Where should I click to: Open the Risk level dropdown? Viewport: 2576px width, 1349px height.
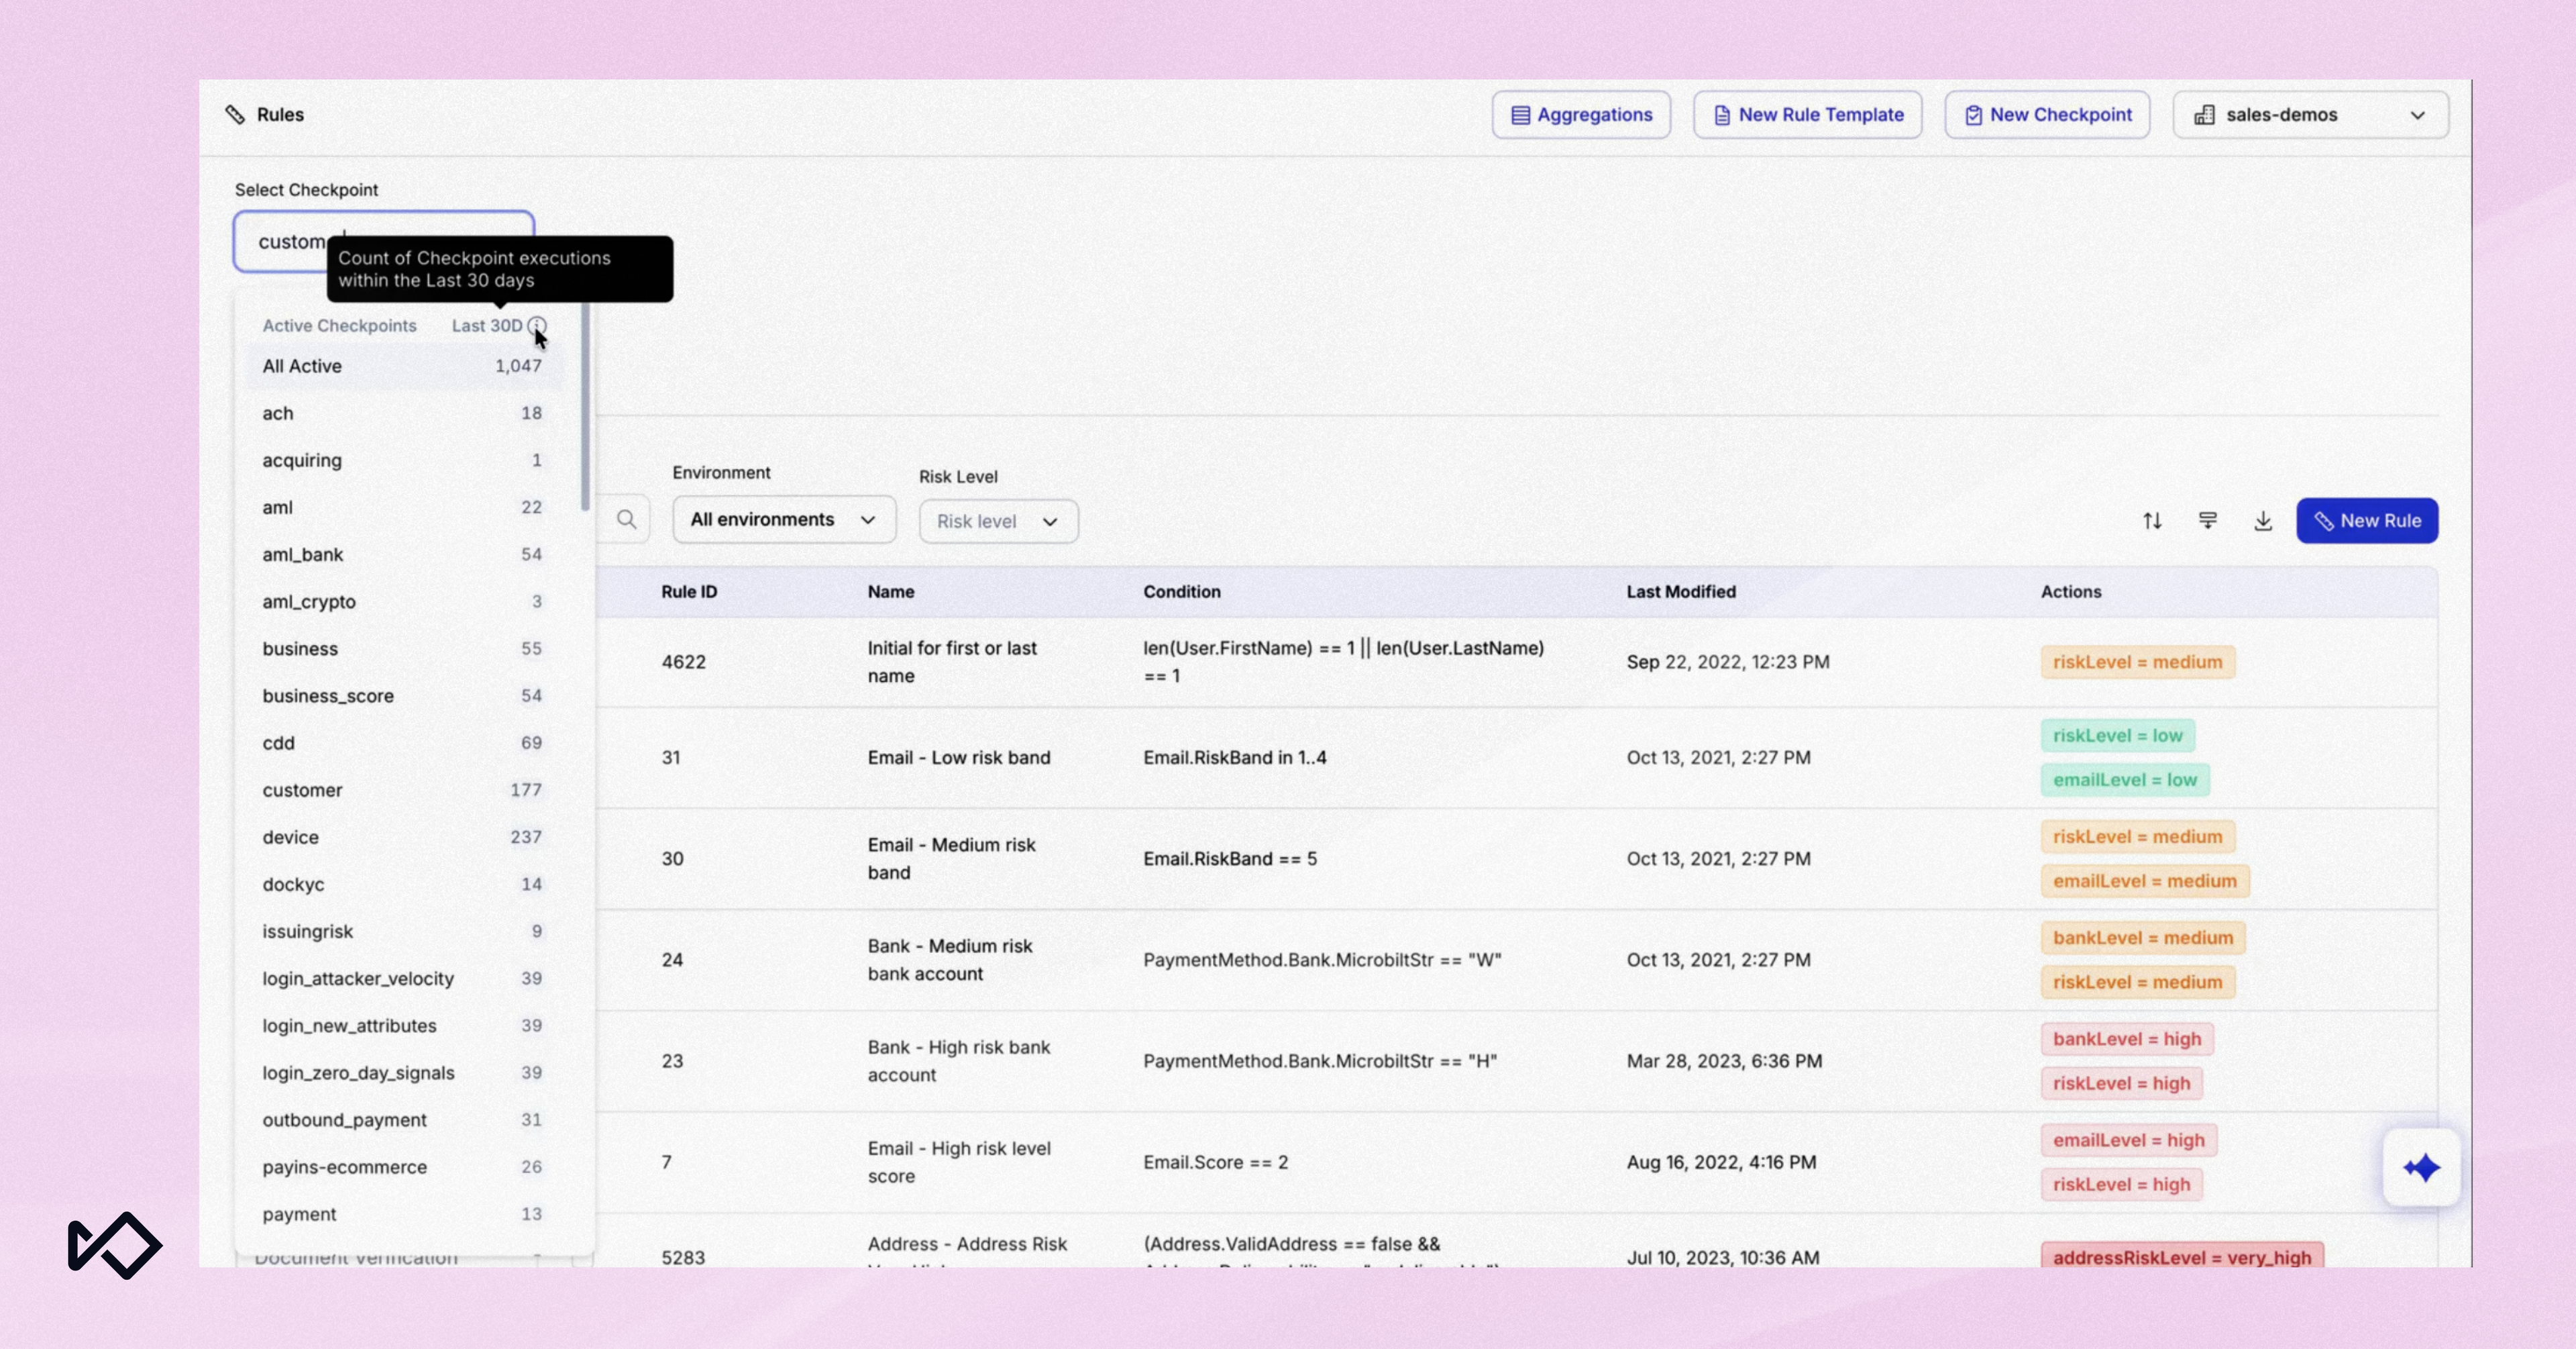998,521
